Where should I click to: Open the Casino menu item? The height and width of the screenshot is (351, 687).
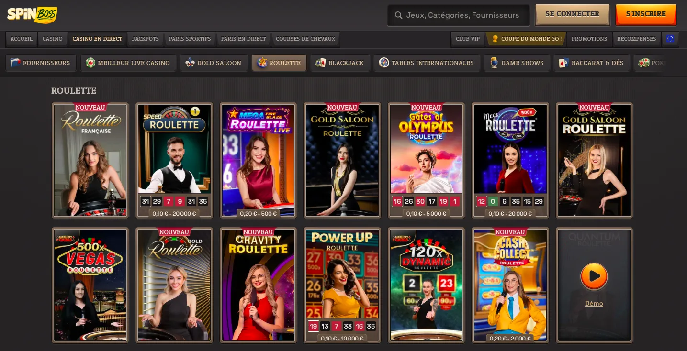point(53,39)
